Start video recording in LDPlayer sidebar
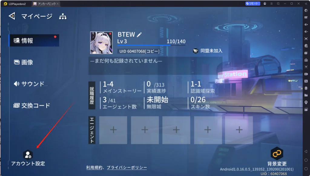Image resolution: width=310 pixels, height=176 pixels. pyautogui.click(x=306, y=74)
